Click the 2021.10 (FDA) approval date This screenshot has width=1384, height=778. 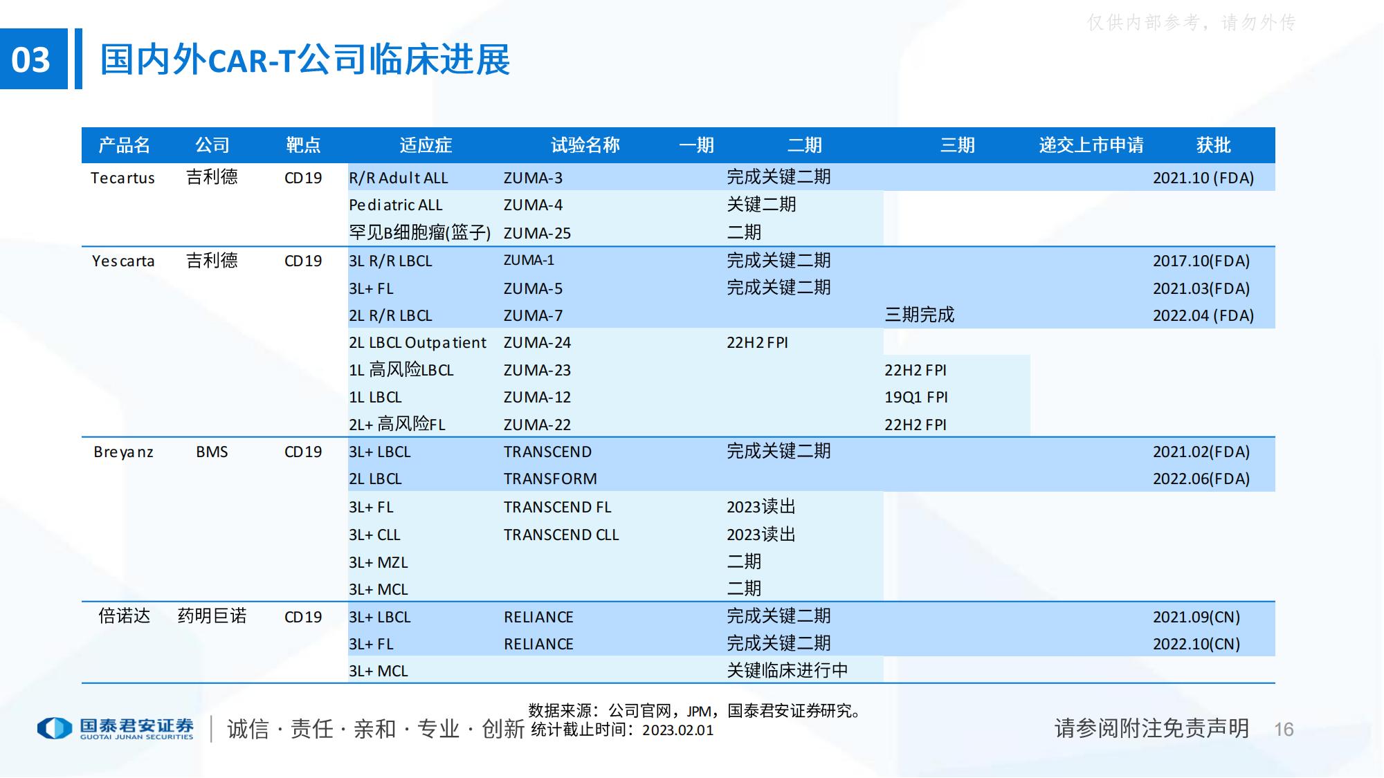[1203, 178]
